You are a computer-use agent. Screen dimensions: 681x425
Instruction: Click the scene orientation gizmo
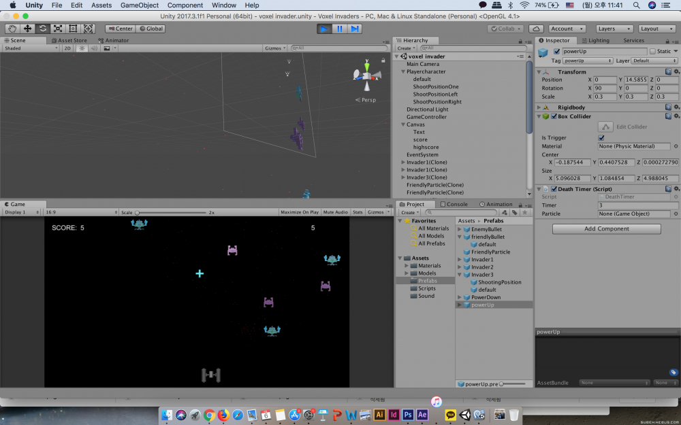[368, 76]
